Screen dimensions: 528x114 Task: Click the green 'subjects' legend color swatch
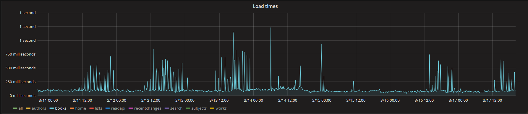[188, 108]
